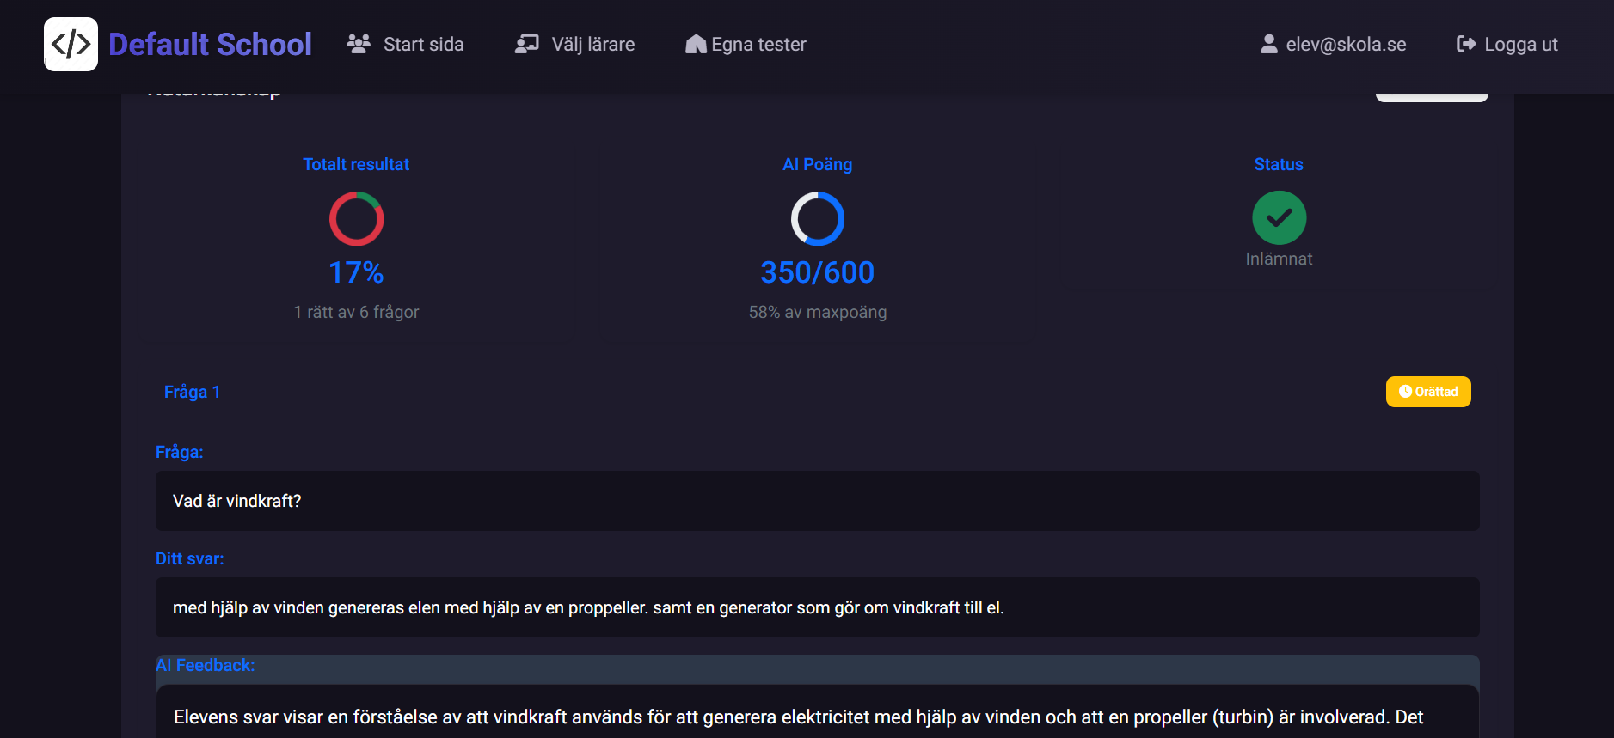Open the Start sida menu item
This screenshot has width=1614, height=738.
point(423,44)
